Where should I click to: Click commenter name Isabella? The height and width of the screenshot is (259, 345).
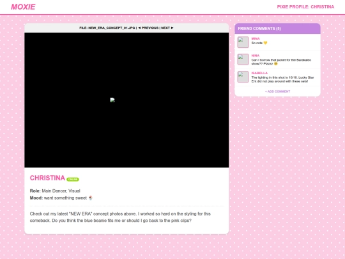[259, 73]
